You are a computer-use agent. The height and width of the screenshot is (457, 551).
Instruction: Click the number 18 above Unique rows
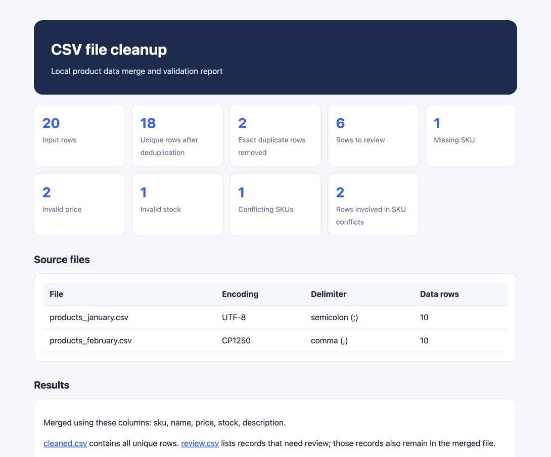pyautogui.click(x=148, y=123)
